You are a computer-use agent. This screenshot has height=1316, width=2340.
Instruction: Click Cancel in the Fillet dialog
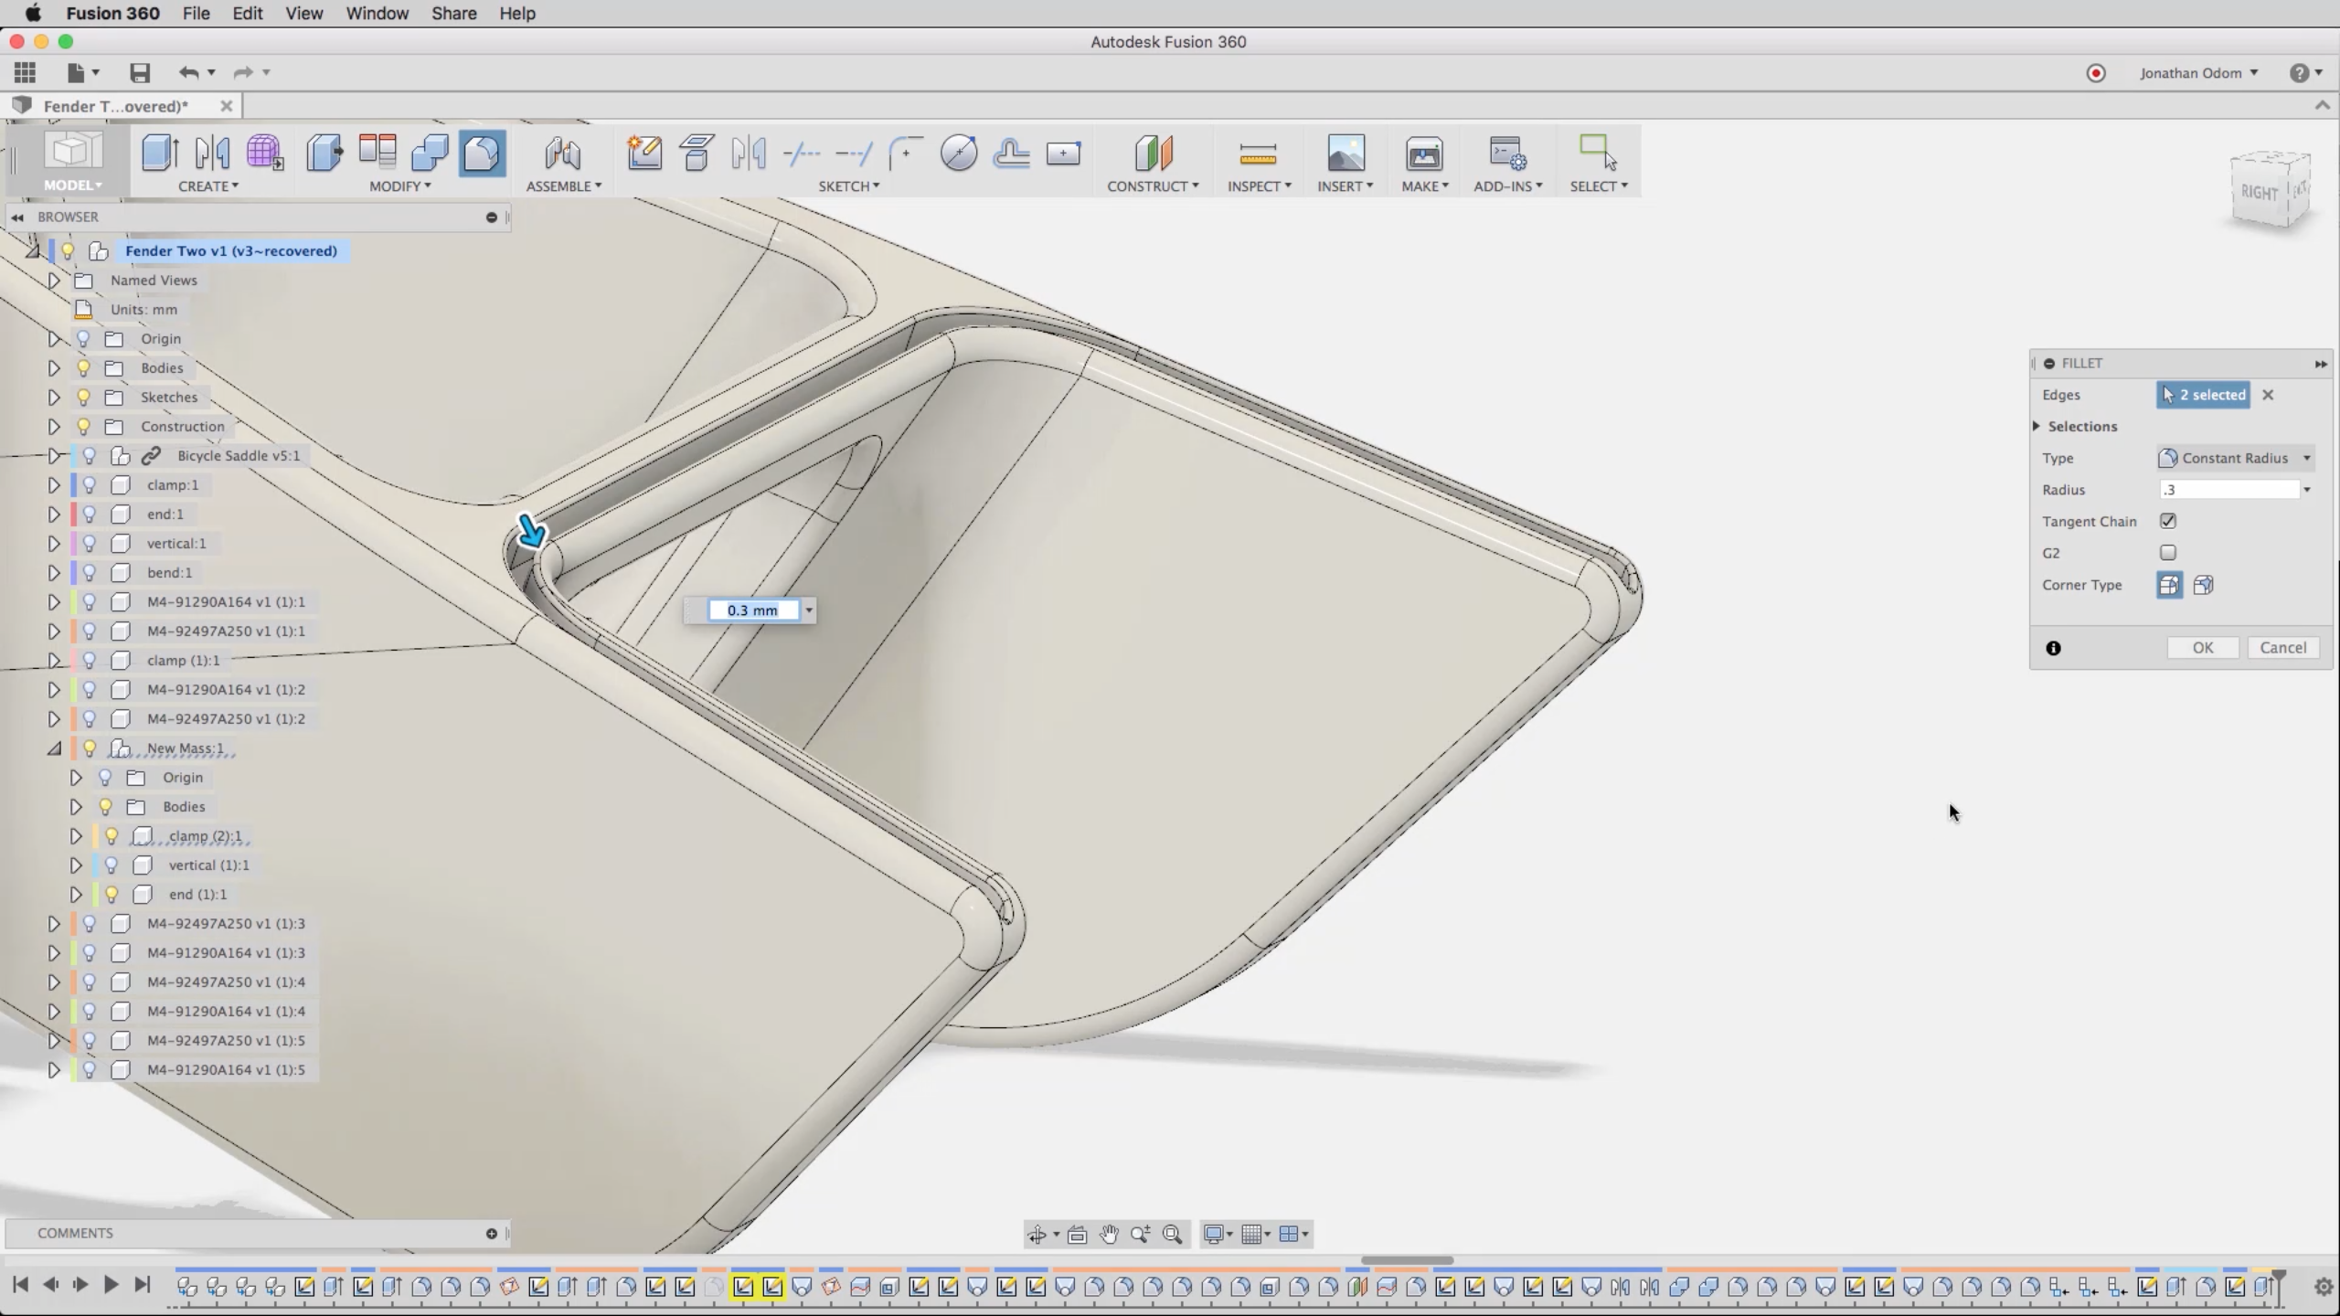pyautogui.click(x=2282, y=648)
